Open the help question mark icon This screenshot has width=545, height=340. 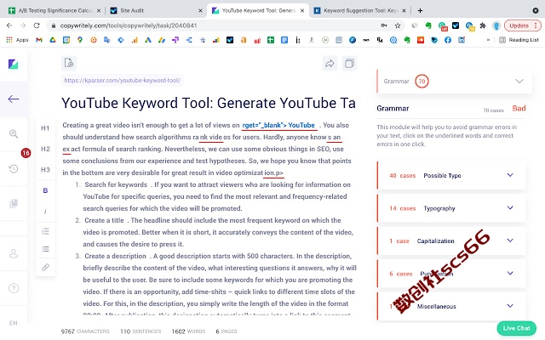coord(14,288)
